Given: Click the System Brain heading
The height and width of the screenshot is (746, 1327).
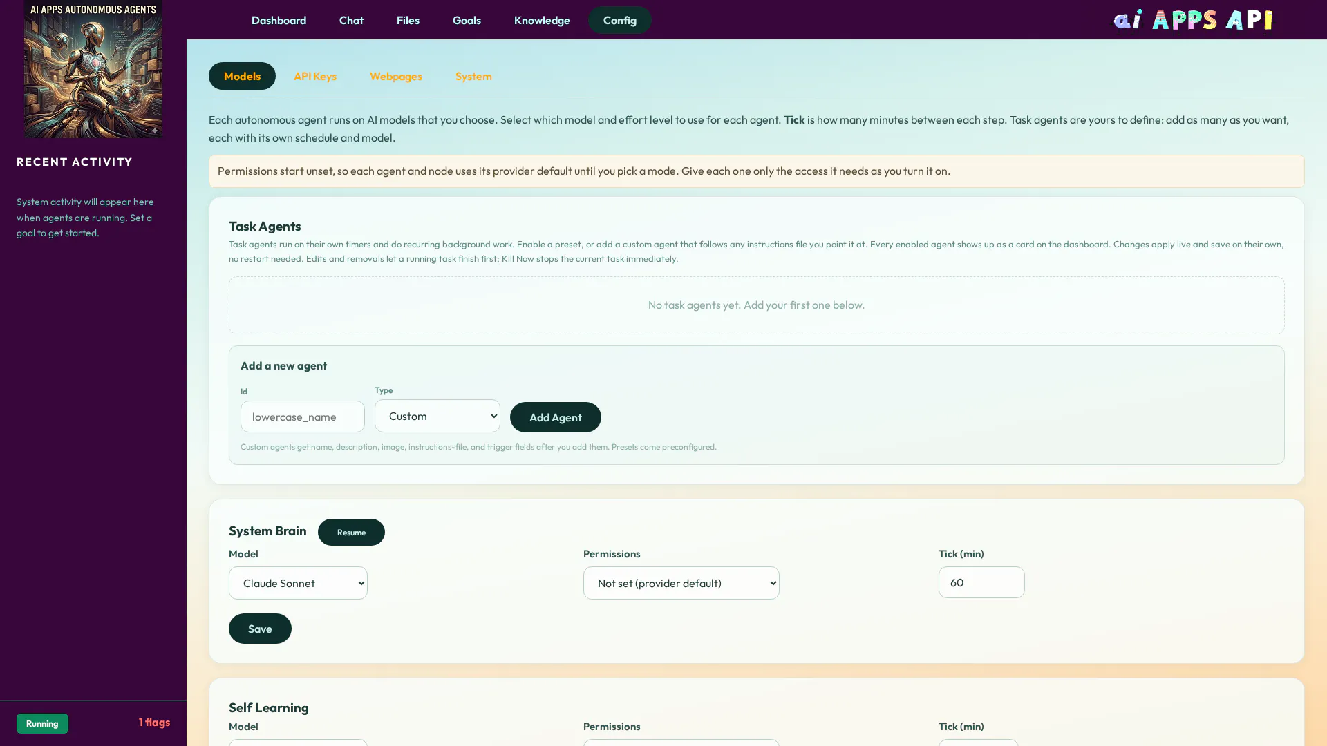Looking at the screenshot, I should coord(267,530).
